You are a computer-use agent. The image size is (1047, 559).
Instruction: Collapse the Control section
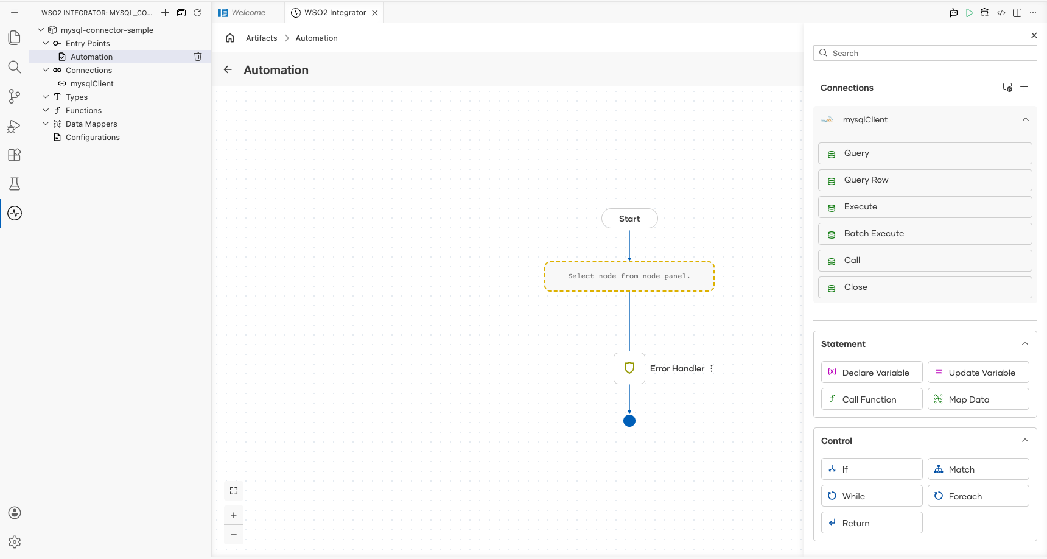1025,440
